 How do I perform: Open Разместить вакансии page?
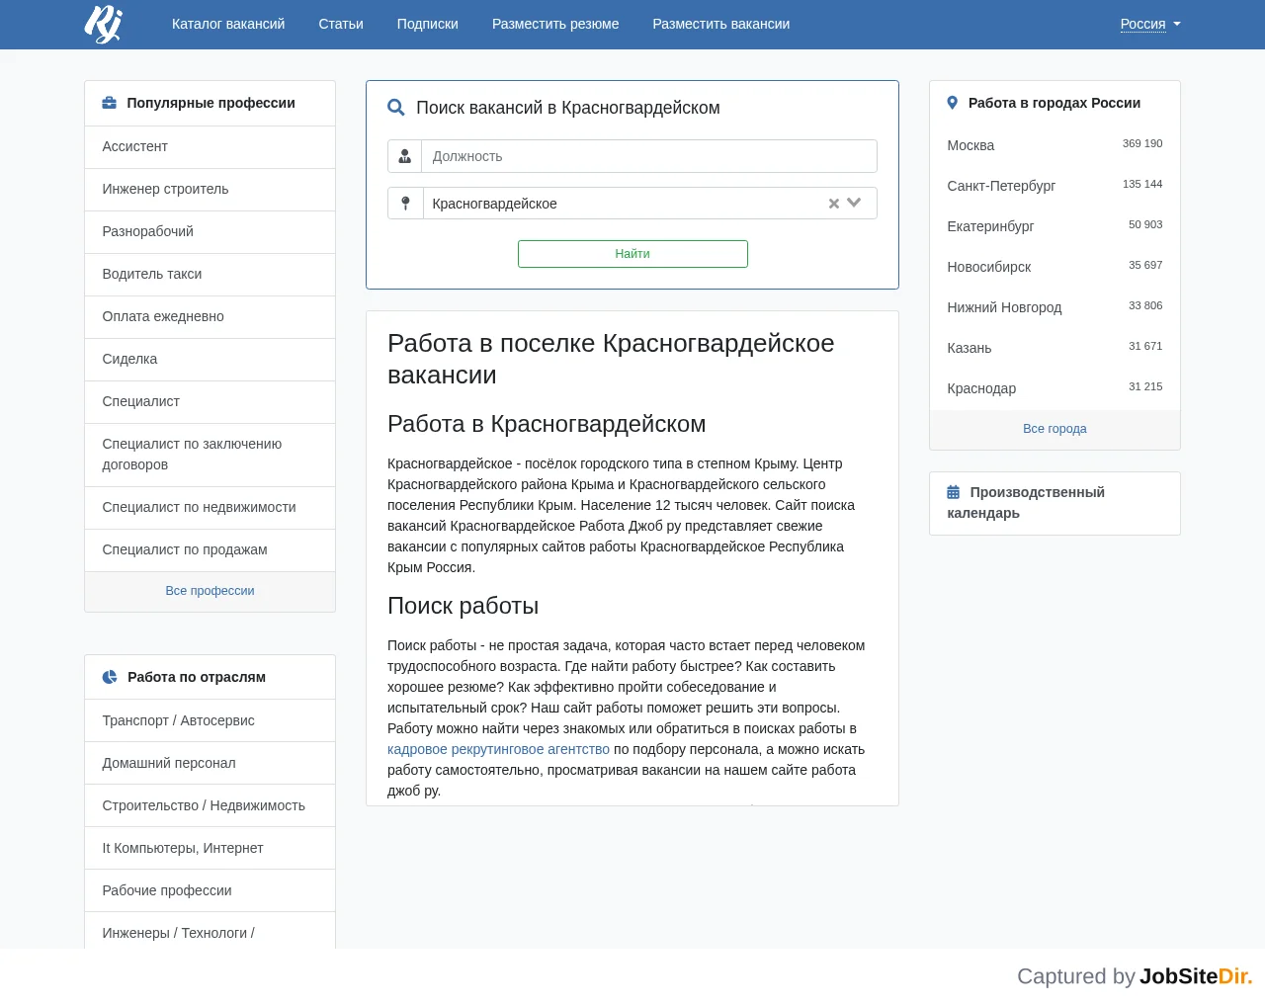click(x=721, y=24)
